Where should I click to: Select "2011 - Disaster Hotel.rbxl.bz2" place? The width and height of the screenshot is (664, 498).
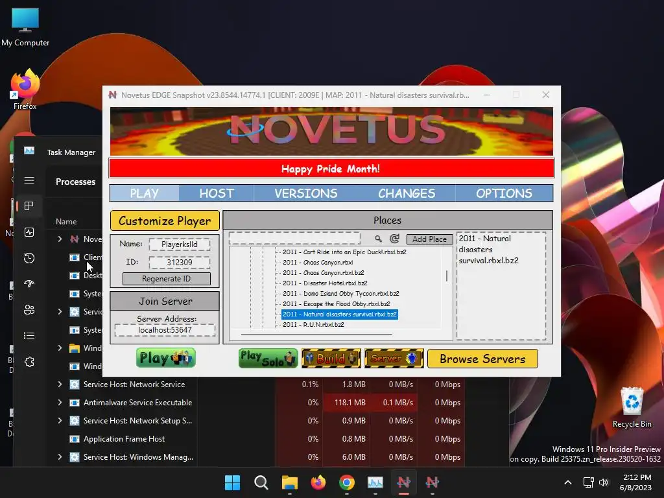(325, 283)
